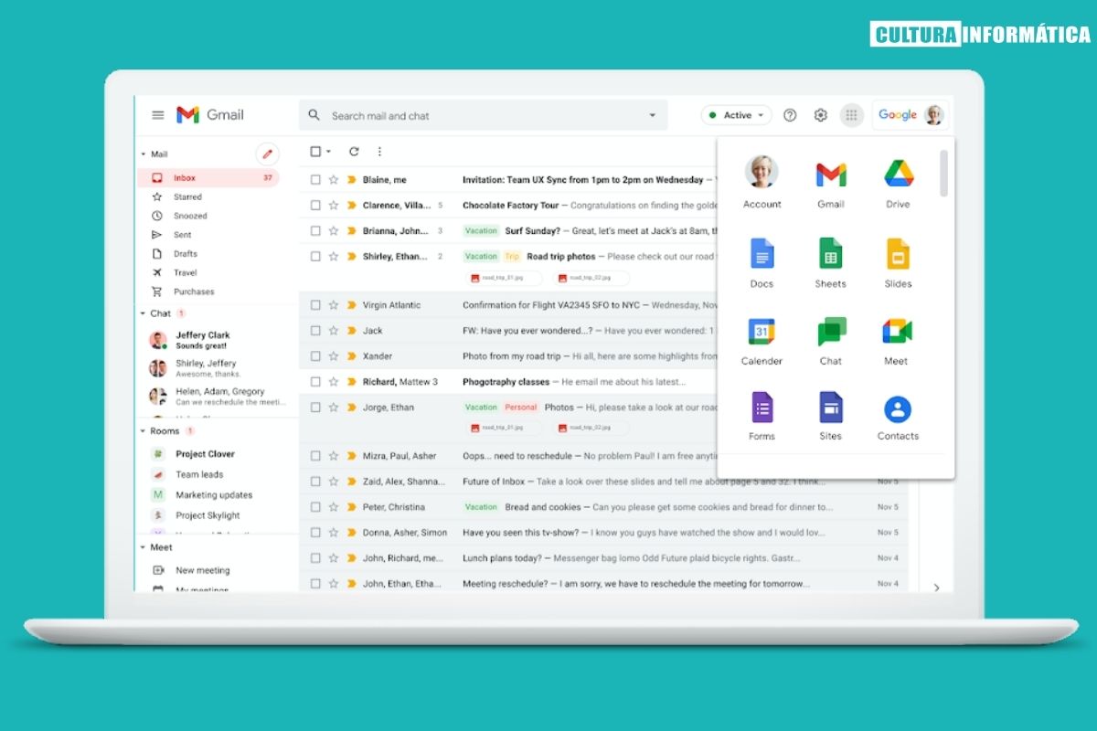Screen dimensions: 1097x731
Task: Collapse the Rooms section
Action: 143,430
